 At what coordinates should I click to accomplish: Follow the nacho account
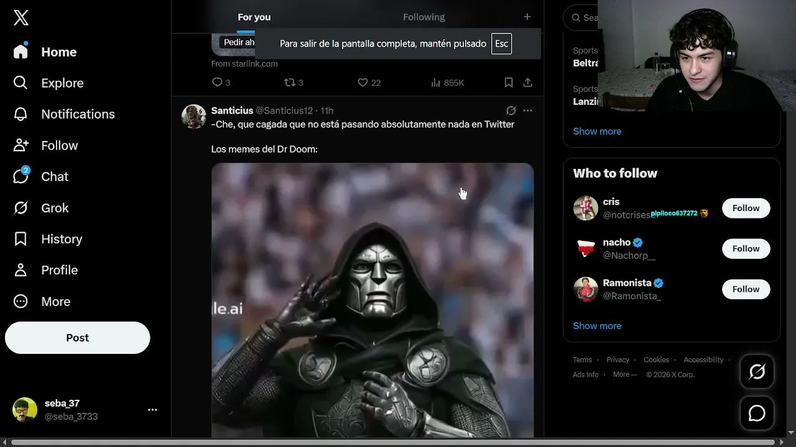(x=746, y=248)
